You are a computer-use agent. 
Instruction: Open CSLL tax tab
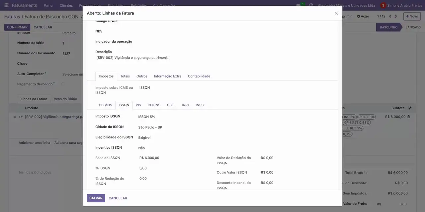coord(171,105)
